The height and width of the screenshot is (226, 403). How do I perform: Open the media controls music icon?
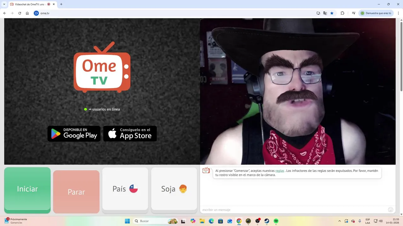coord(354,13)
